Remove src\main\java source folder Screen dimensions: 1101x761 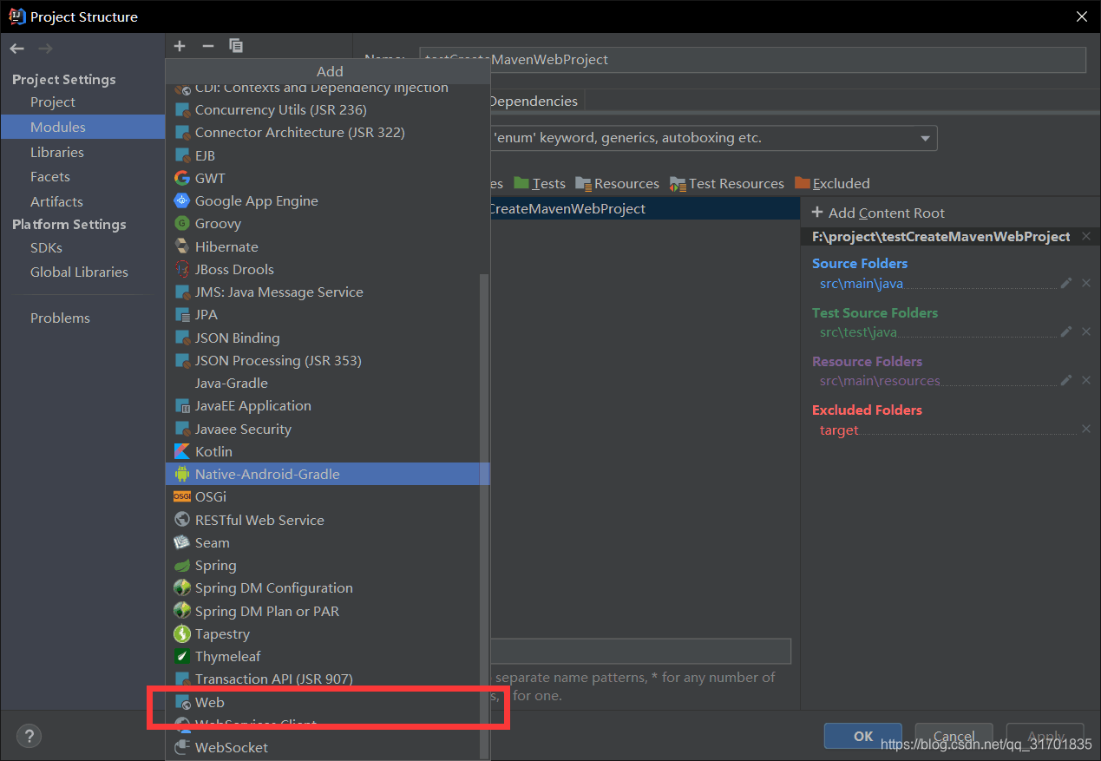pyautogui.click(x=1086, y=283)
